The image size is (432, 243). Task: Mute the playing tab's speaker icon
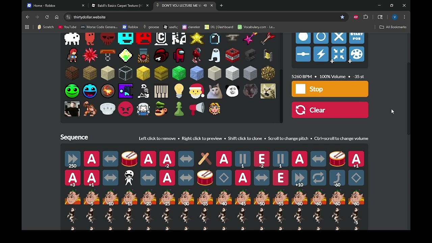click(205, 5)
